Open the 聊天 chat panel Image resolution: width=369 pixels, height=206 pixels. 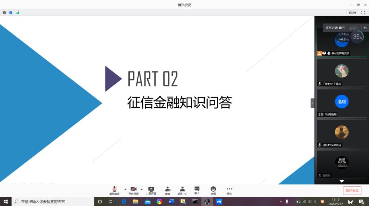coord(197,190)
